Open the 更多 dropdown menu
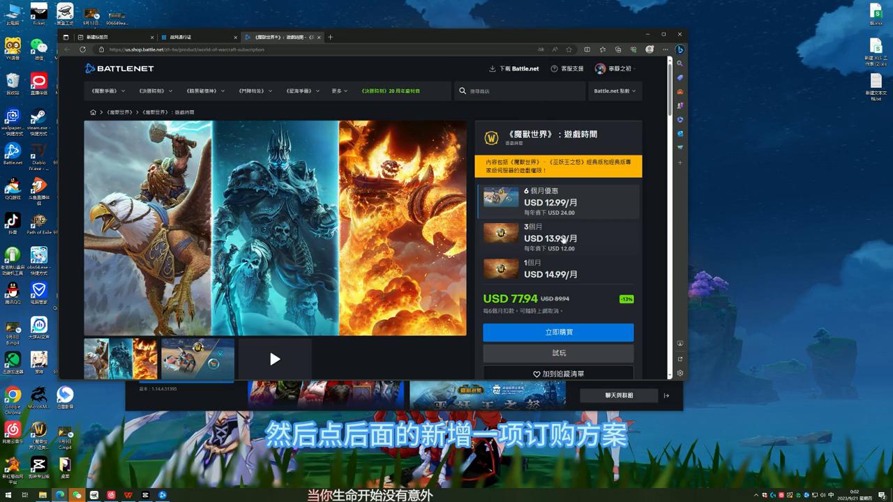The width and height of the screenshot is (893, 502). pos(338,91)
